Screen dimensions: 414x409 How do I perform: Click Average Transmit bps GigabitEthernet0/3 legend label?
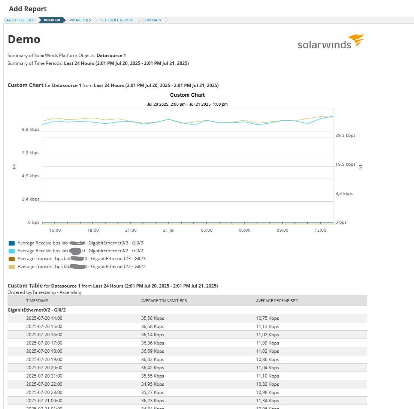pyautogui.click(x=82, y=259)
